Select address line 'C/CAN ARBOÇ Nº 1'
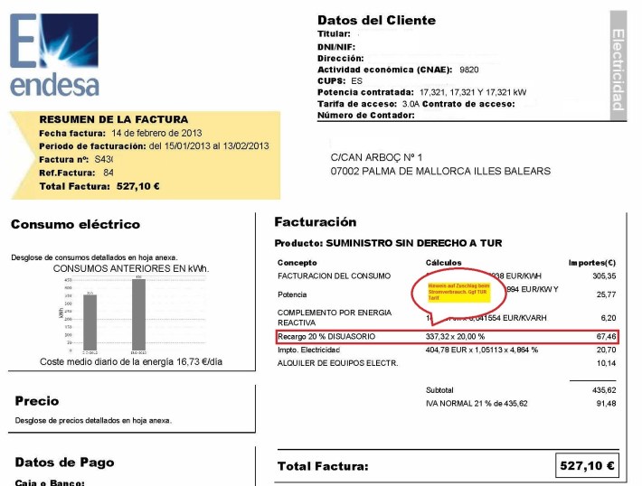 tap(377, 157)
